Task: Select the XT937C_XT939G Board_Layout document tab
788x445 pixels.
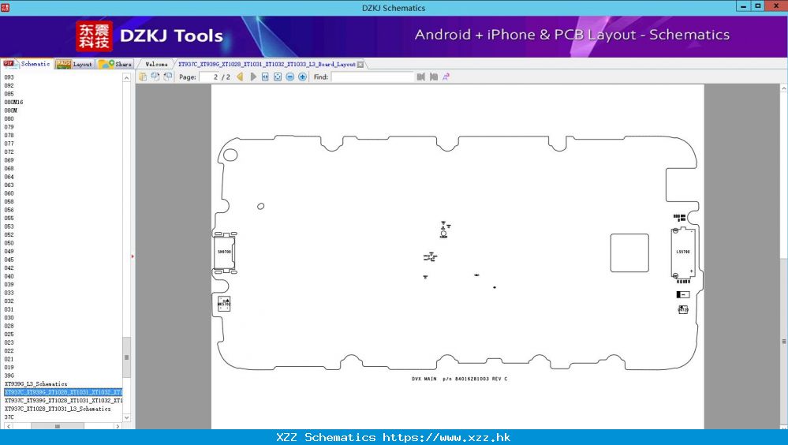Action: (x=267, y=65)
